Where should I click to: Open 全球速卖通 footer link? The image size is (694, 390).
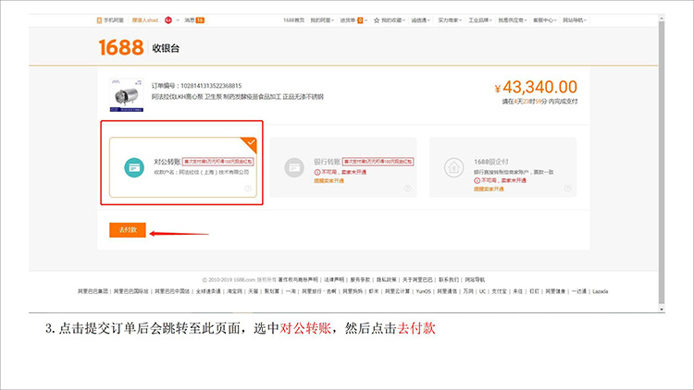208,291
